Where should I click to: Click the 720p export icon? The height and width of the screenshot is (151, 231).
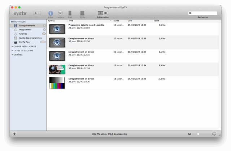pyautogui.click(x=82, y=13)
